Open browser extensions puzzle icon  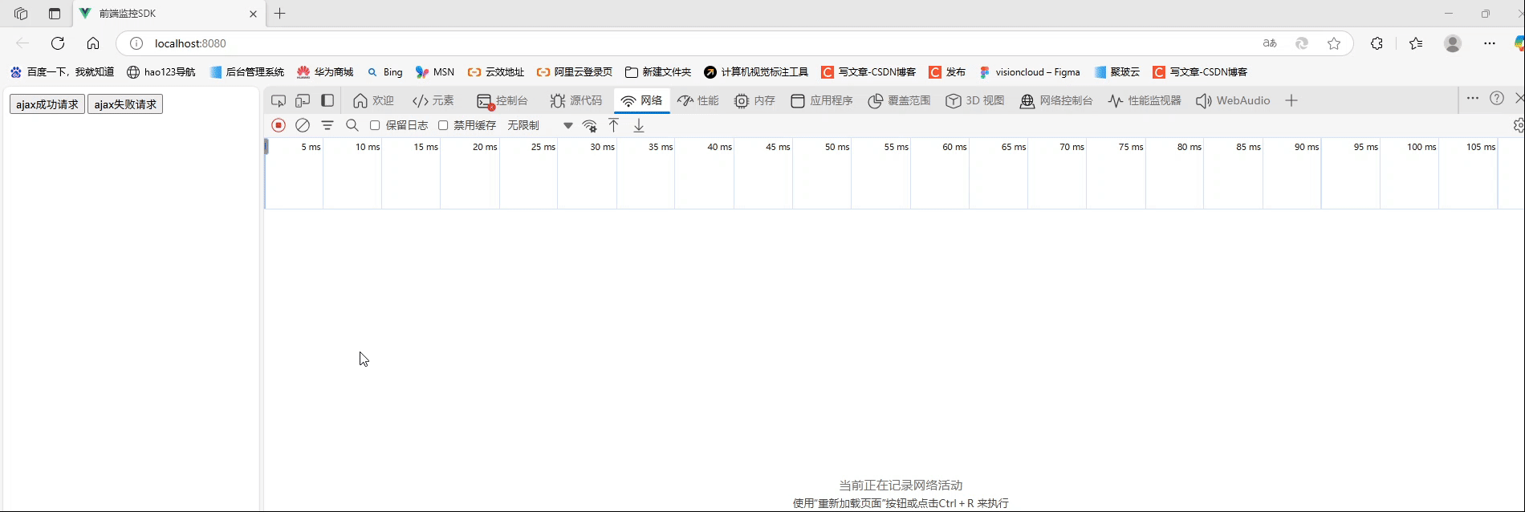point(1377,43)
